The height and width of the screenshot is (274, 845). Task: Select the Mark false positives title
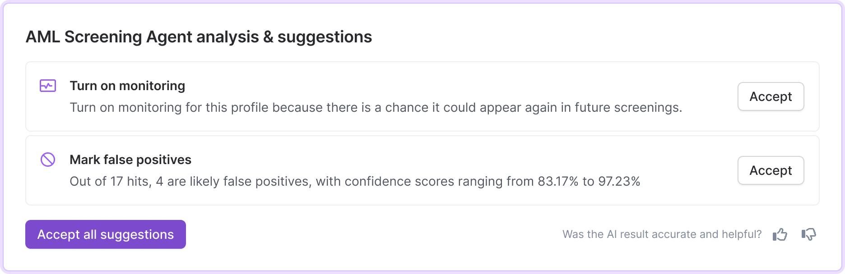pyautogui.click(x=130, y=160)
